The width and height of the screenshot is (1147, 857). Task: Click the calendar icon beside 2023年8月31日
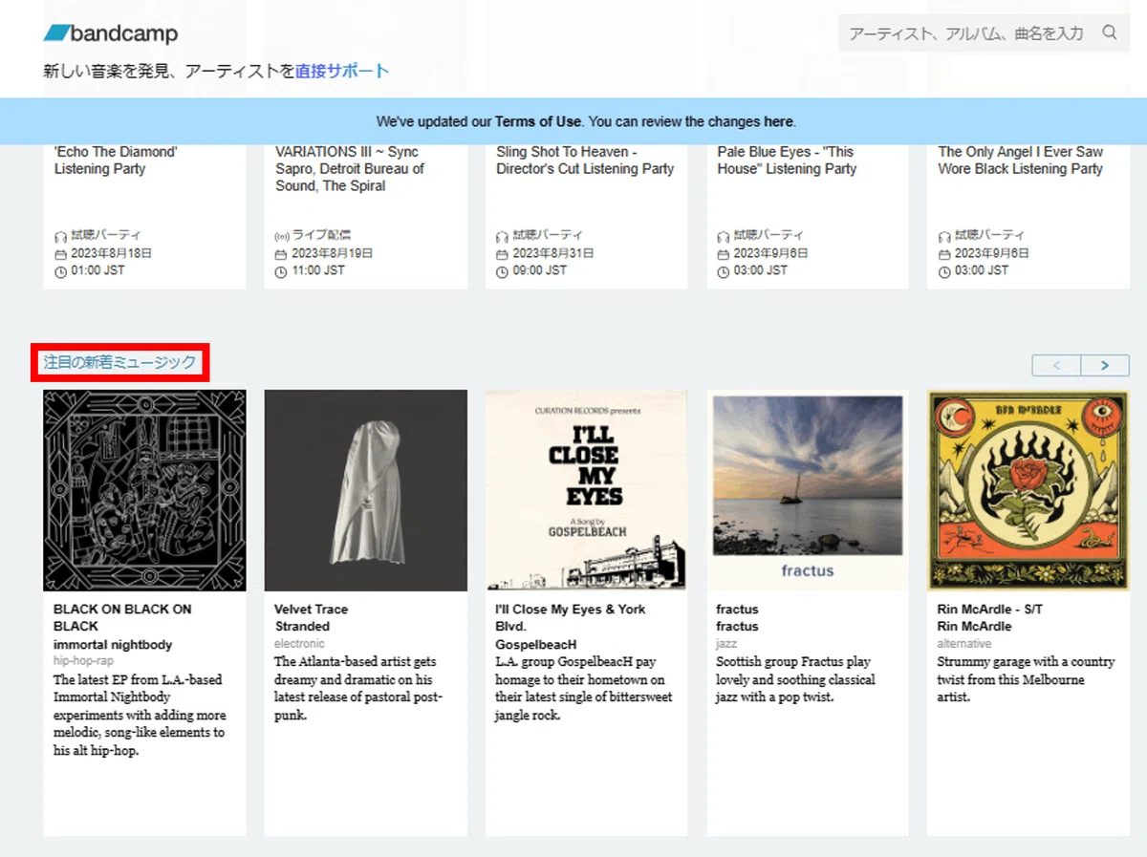pos(502,254)
